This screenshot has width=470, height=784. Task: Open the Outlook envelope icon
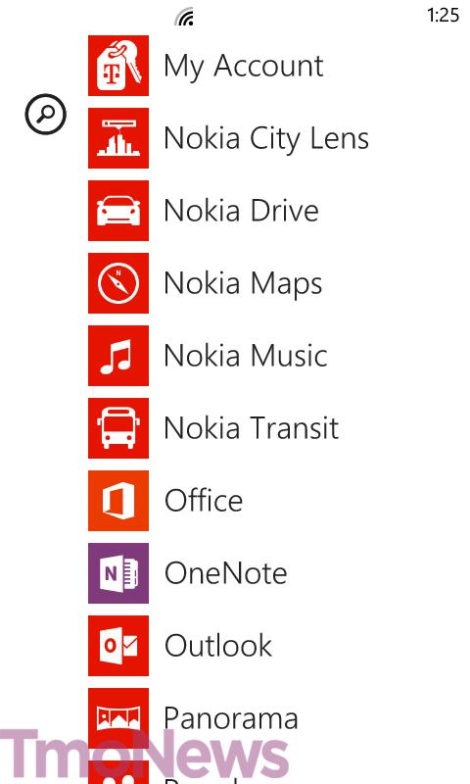(x=118, y=646)
